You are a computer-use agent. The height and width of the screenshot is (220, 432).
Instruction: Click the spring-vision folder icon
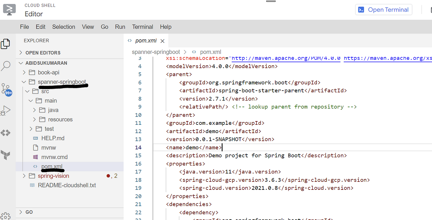[32, 176]
